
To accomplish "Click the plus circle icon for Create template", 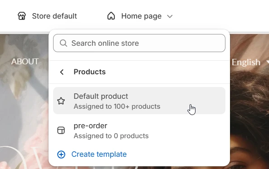I will pos(61,155).
